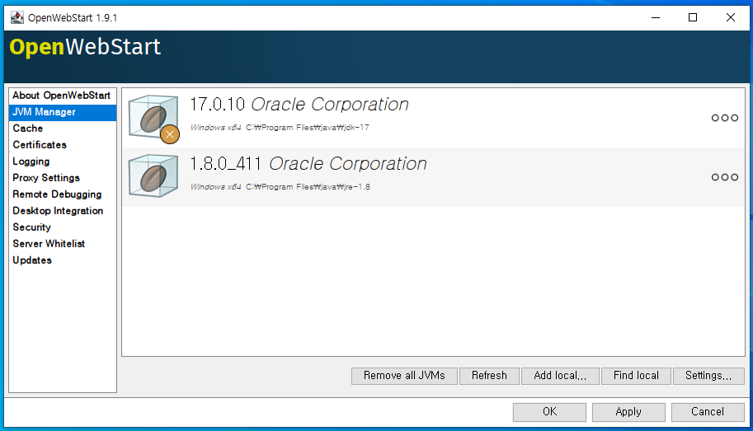Open the three-dot menu for JVM 17.0.10
This screenshot has width=753, height=431.
[725, 118]
